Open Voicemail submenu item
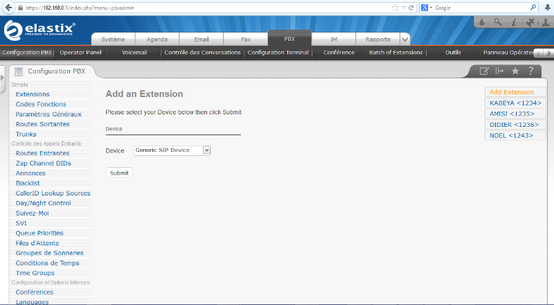Screen dimensions: 554x305 point(134,53)
